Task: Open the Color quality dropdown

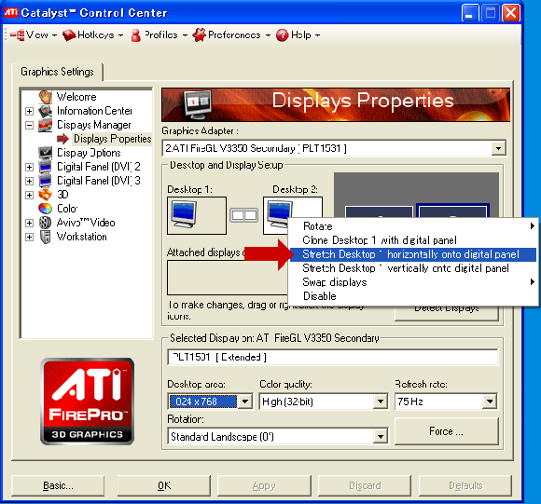Action: pos(381,402)
